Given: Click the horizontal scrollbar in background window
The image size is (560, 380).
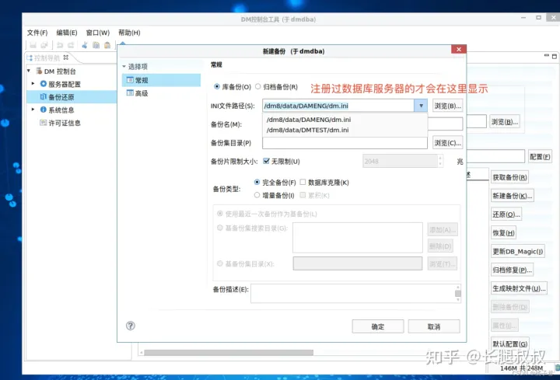Looking at the screenshot, I should tap(229, 353).
